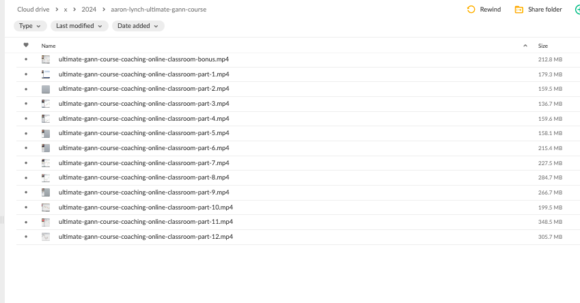
Task: Toggle favorite dot for part-2.mp4
Action: click(x=26, y=89)
